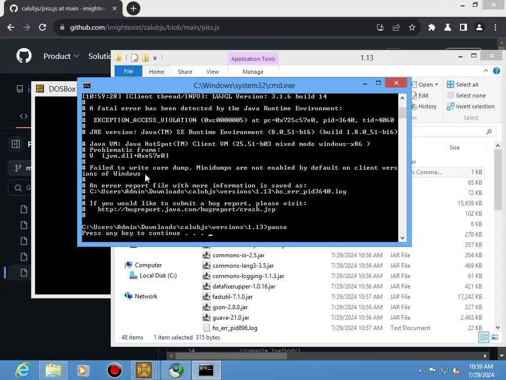Screen dimensions: 506x380
Task: Select commons-lang3-3.5.jar file
Action: tap(243, 266)
